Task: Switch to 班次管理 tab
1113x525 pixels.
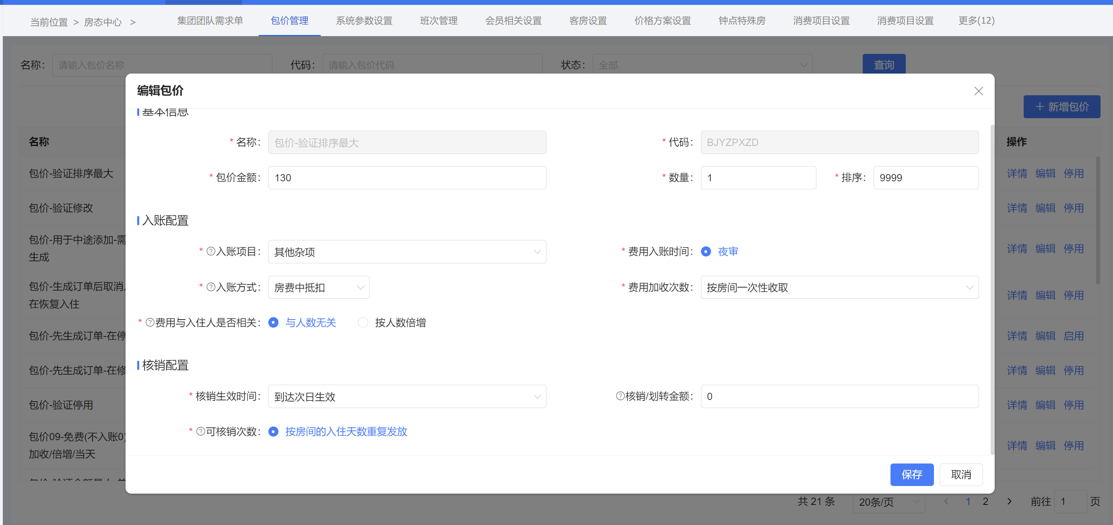Action: [x=439, y=20]
